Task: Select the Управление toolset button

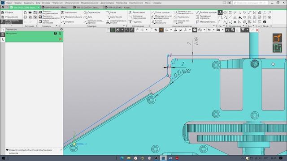Action: 10,17
